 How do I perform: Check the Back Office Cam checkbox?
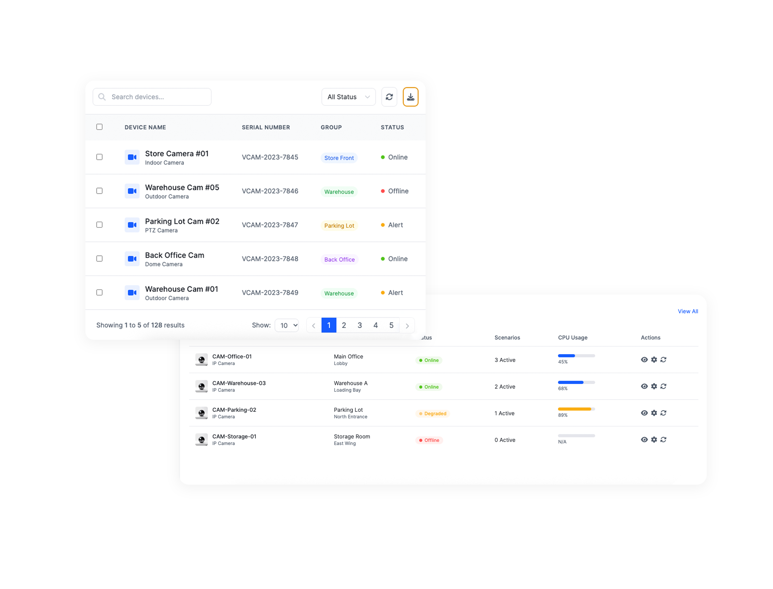pos(99,259)
